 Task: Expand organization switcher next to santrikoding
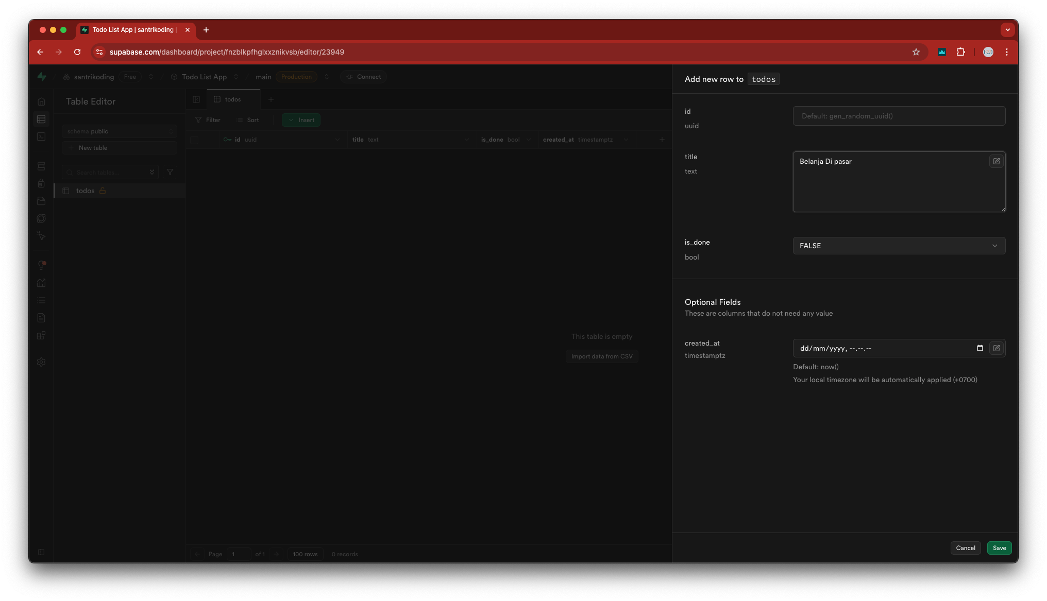[151, 77]
